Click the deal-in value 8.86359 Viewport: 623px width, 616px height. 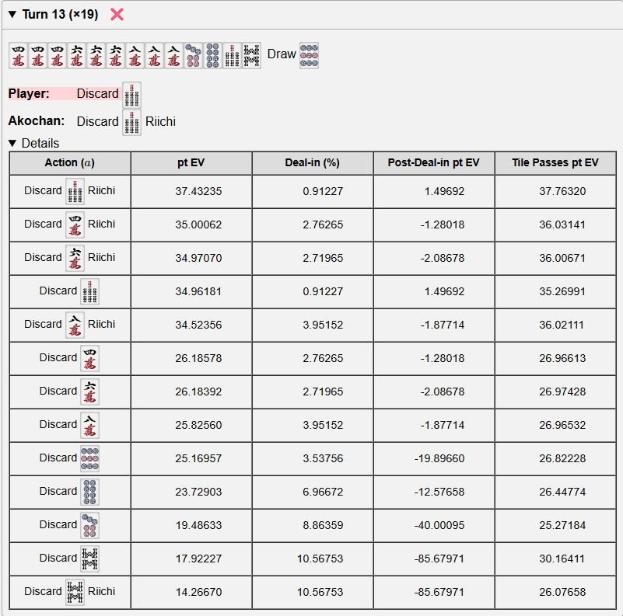point(323,525)
